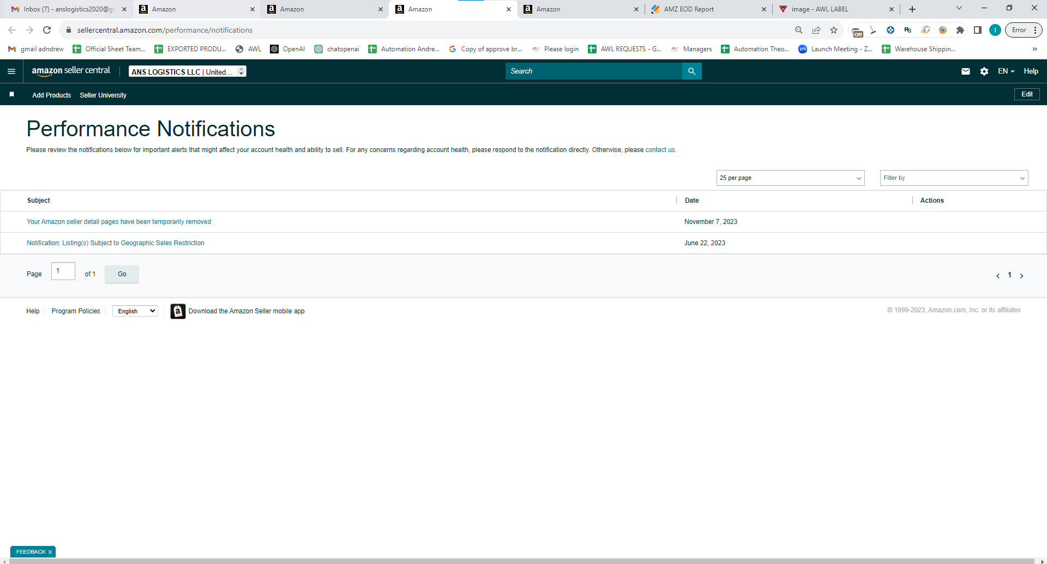Open the Filter by dropdown

(x=954, y=178)
